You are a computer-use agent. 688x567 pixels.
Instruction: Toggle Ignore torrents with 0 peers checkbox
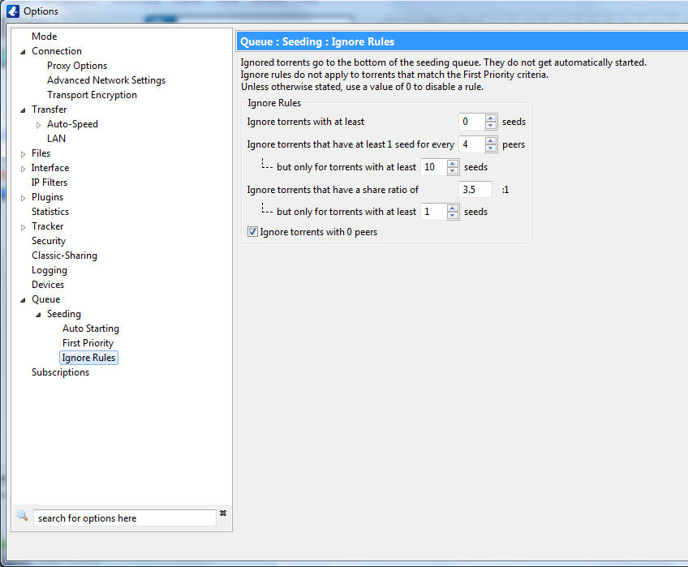252,232
